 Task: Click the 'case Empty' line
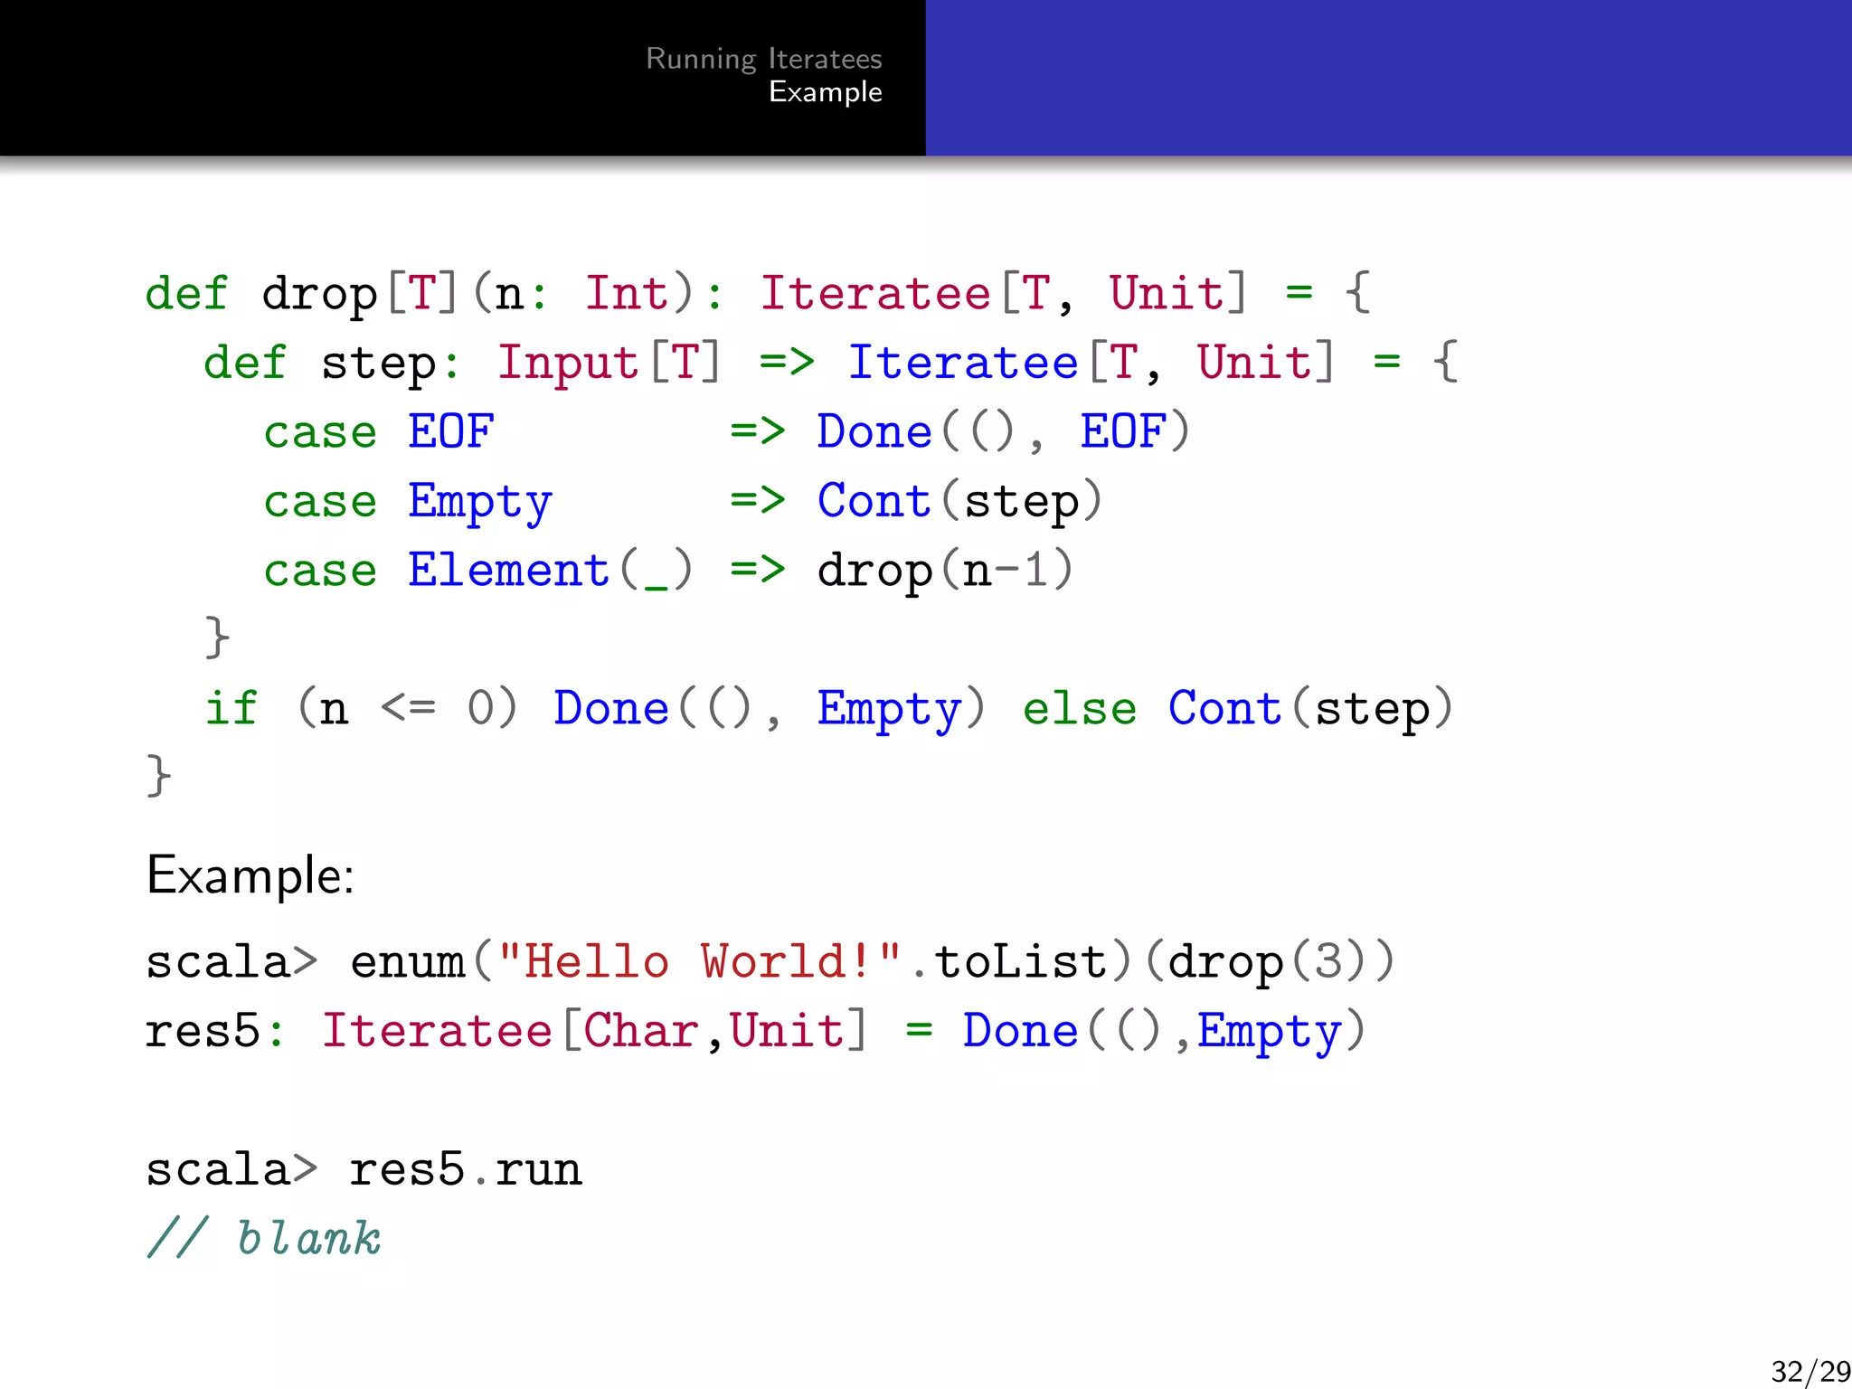click(x=683, y=502)
